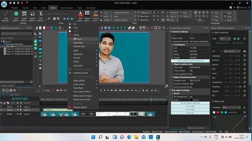Open the font style Italic dropdown
252x141 pixels.
coord(125,16)
